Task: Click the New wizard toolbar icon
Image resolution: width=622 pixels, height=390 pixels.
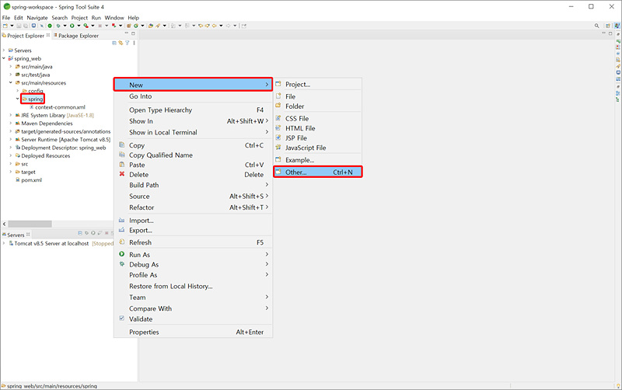Action: 5,26
